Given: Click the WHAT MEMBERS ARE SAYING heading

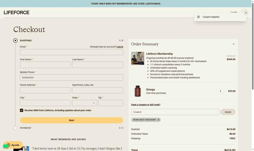Looking at the screenshot, I should [x=68, y=140].
